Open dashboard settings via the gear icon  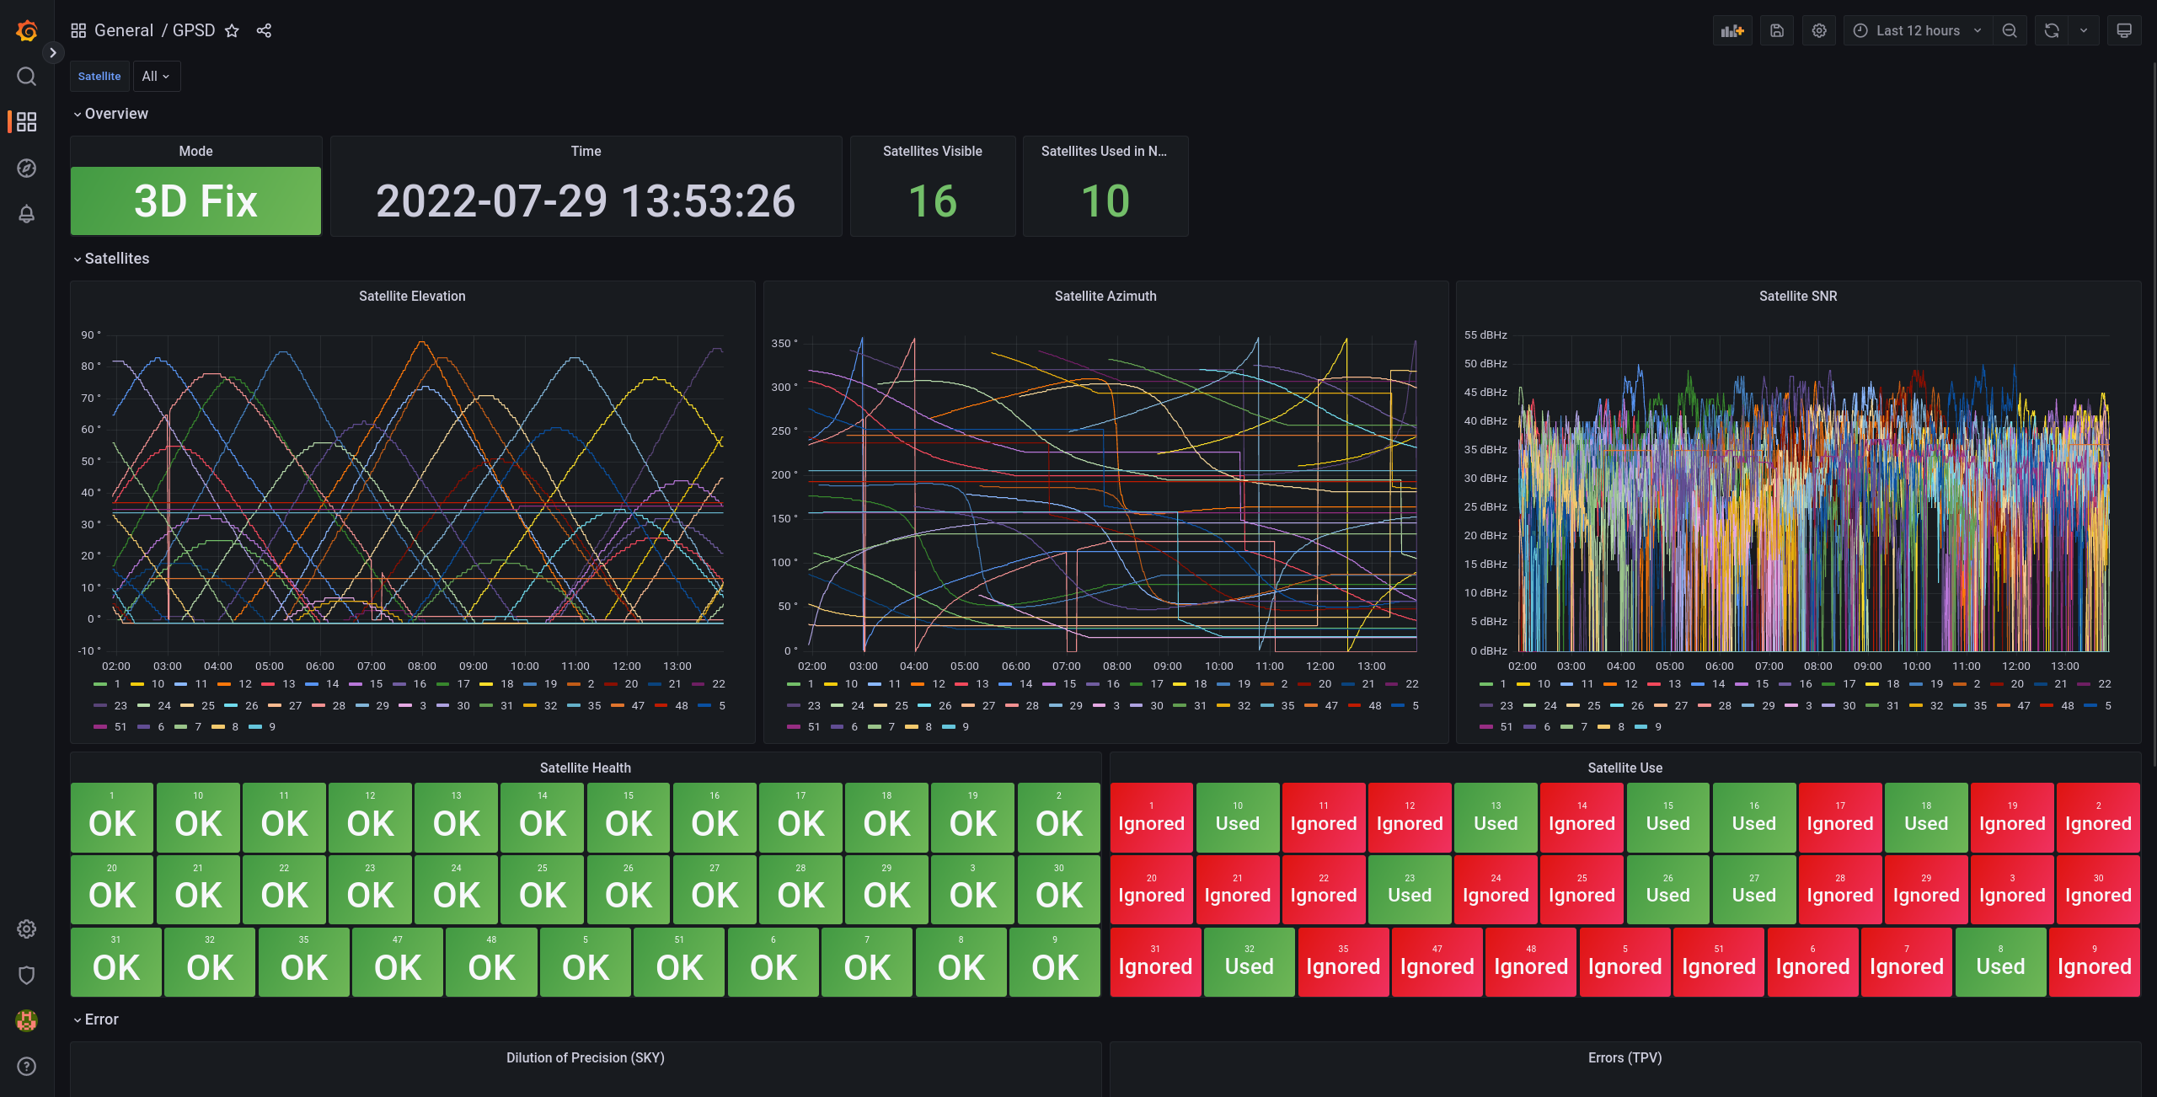pos(1819,31)
